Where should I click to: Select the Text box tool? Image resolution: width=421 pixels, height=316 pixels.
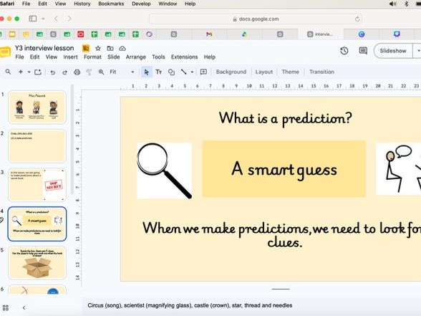(x=159, y=72)
